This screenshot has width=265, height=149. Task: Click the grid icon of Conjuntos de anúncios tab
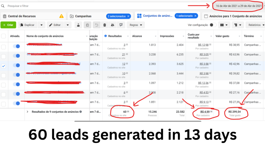[x=139, y=16]
